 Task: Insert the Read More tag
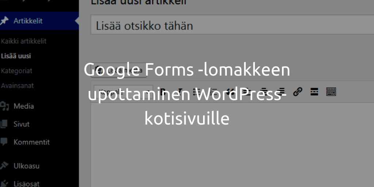314,92
